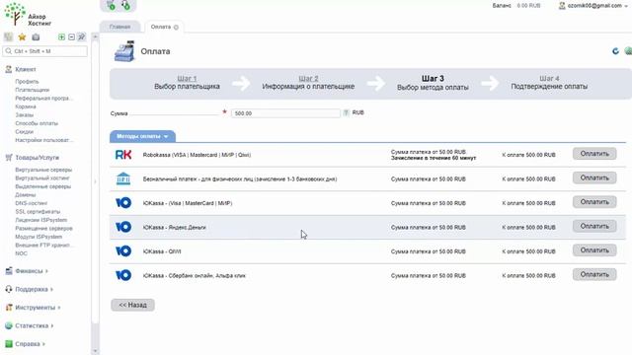The width and height of the screenshot is (632, 355).
Task: Expand the Статистика section
Action: coord(34,325)
